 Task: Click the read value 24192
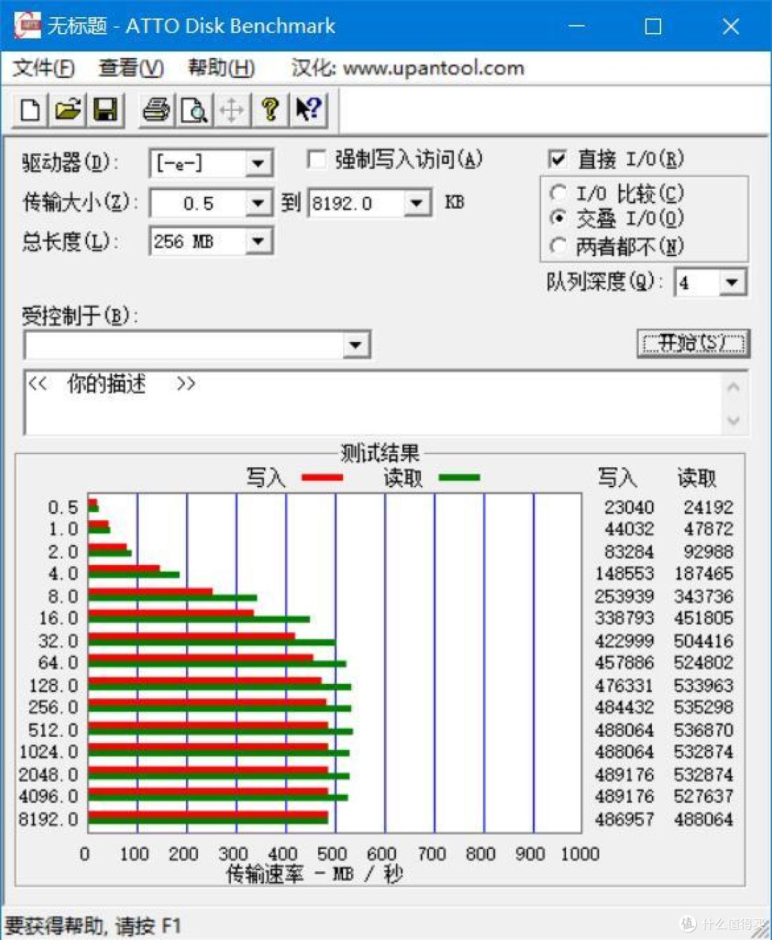point(708,507)
